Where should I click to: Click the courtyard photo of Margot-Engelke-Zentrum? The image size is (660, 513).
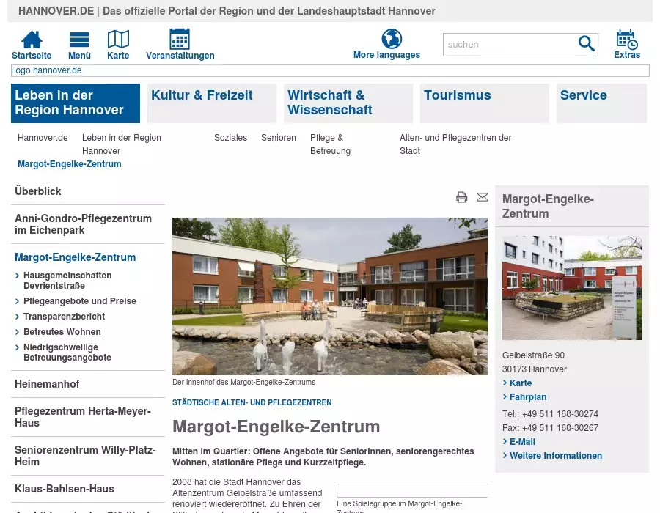329,296
